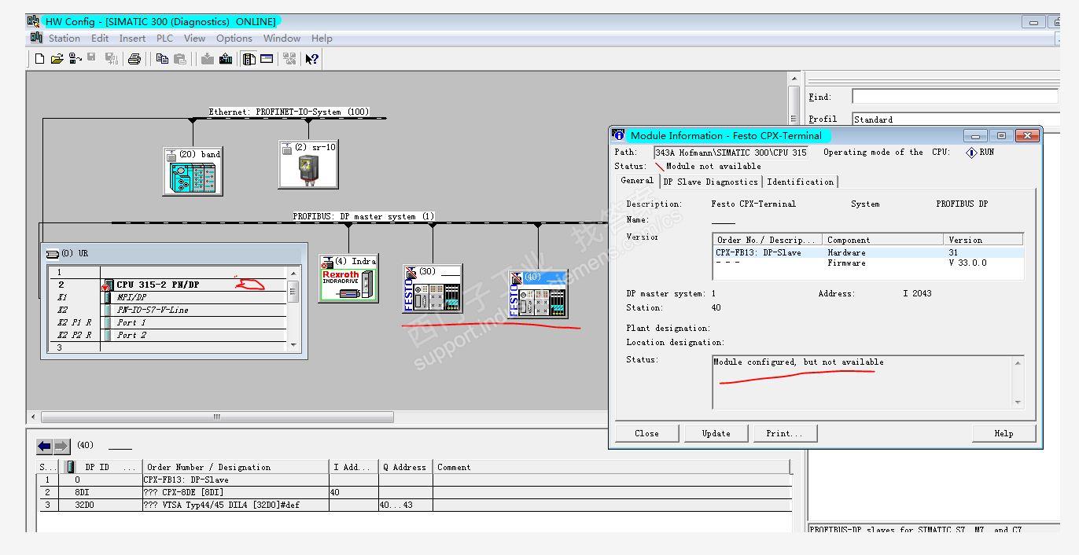Open the Help menu
Viewport: 1079px width, 555px height.
coord(322,38)
